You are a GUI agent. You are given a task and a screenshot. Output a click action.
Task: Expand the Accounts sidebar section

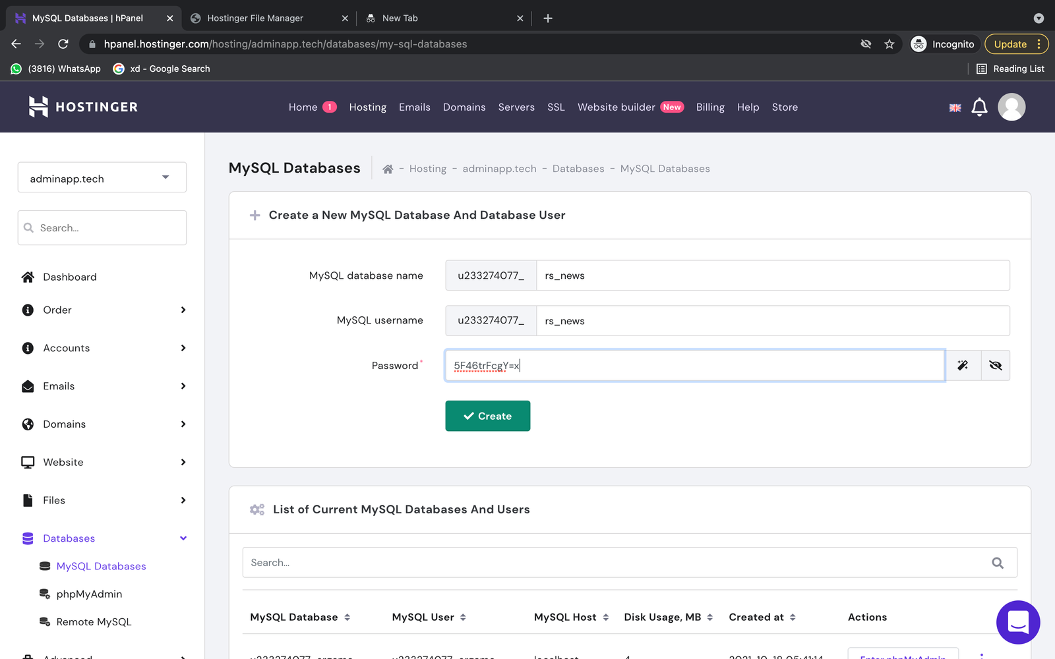pyautogui.click(x=183, y=348)
